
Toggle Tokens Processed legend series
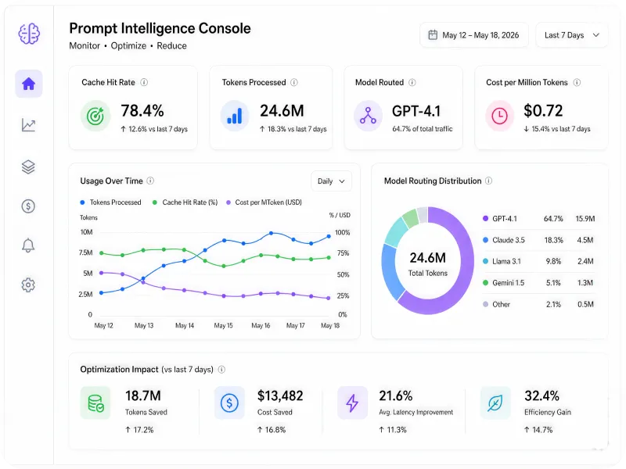click(110, 202)
